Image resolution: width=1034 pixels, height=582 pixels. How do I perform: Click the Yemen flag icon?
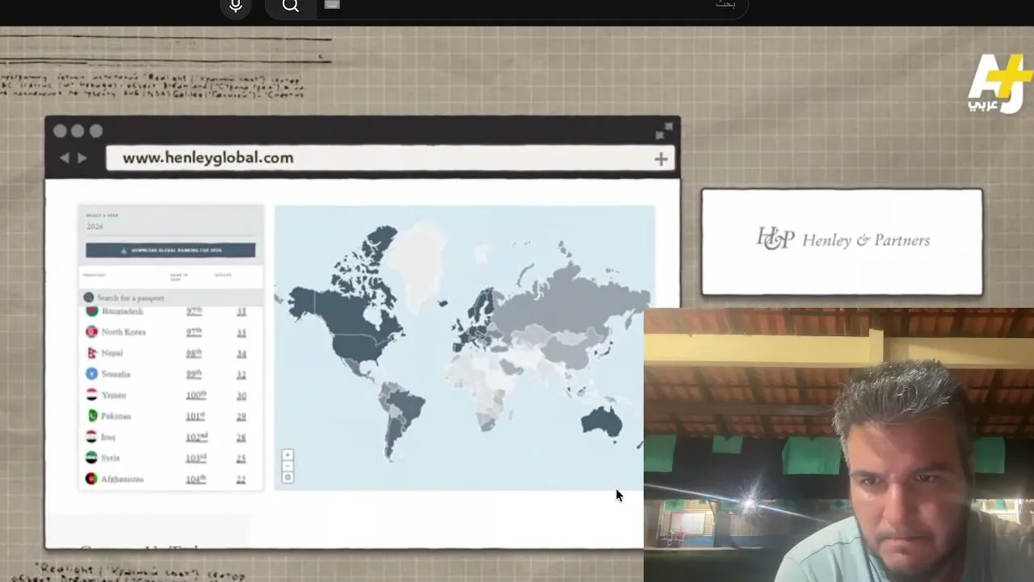pyautogui.click(x=91, y=395)
